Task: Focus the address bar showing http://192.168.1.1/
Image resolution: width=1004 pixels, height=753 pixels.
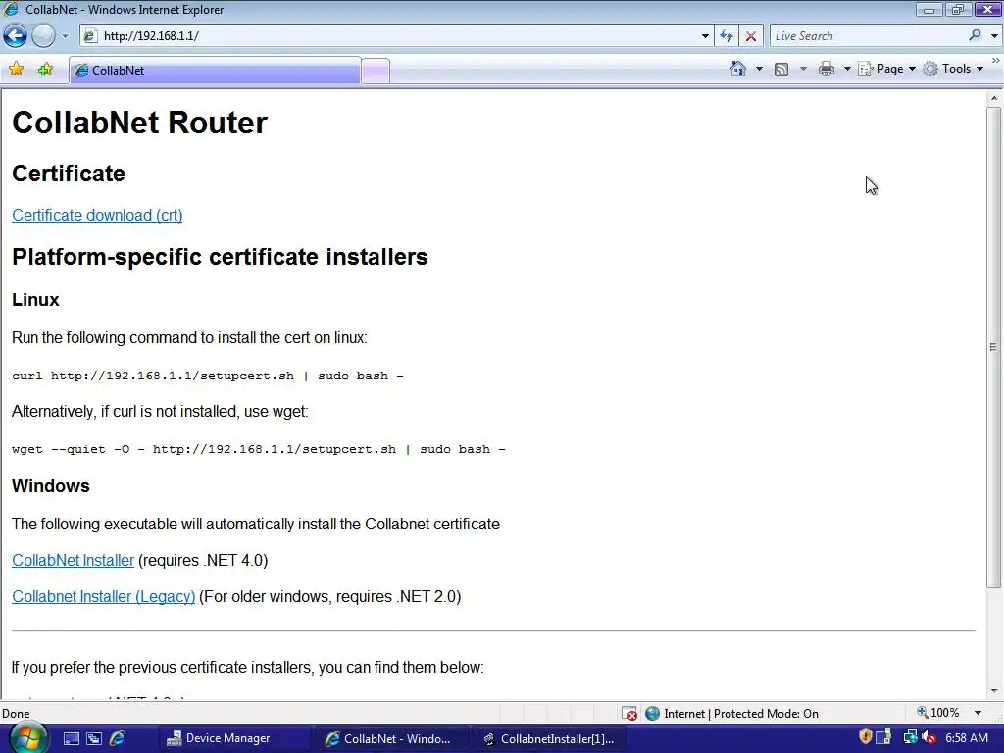Action: pos(397,36)
